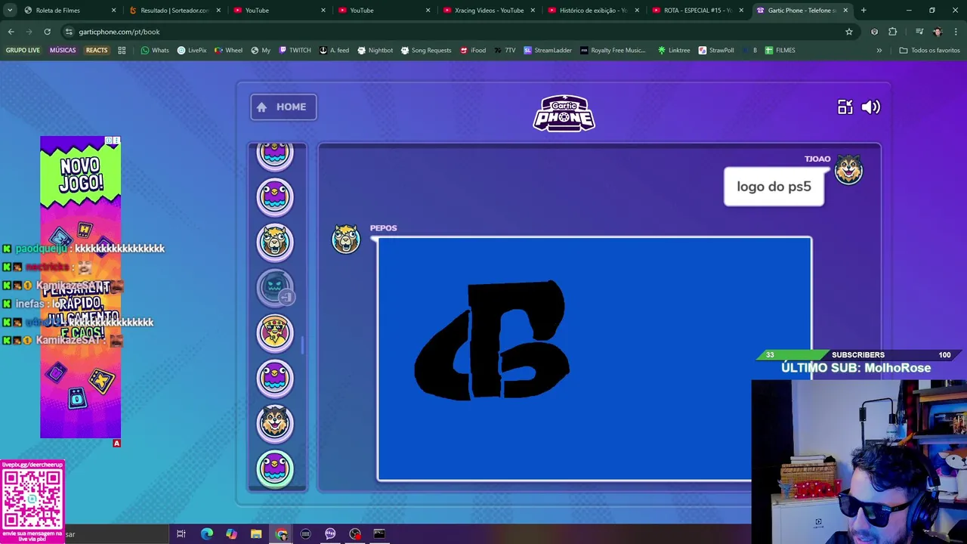Open the MÚSICAS bookmark folder
967x544 pixels.
coord(63,51)
